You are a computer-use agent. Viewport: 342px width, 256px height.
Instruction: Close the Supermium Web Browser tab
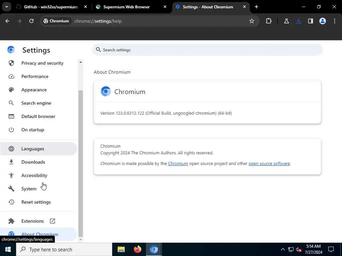[165, 7]
